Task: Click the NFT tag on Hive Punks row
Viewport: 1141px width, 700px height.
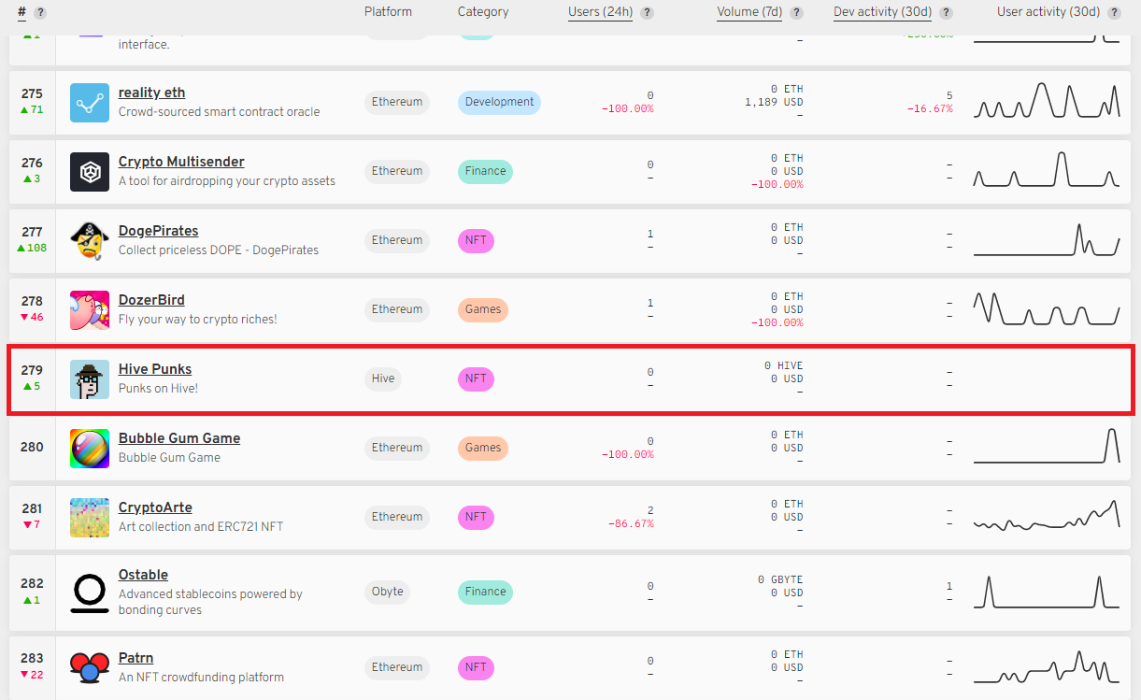Action: [476, 379]
